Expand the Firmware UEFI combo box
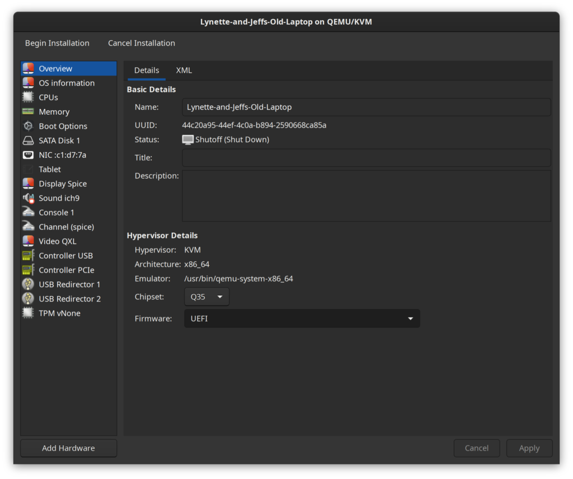 [302, 318]
